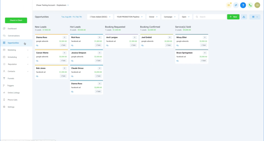Click the green Check In Client button
The image size is (264, 141).
[x=16, y=20]
